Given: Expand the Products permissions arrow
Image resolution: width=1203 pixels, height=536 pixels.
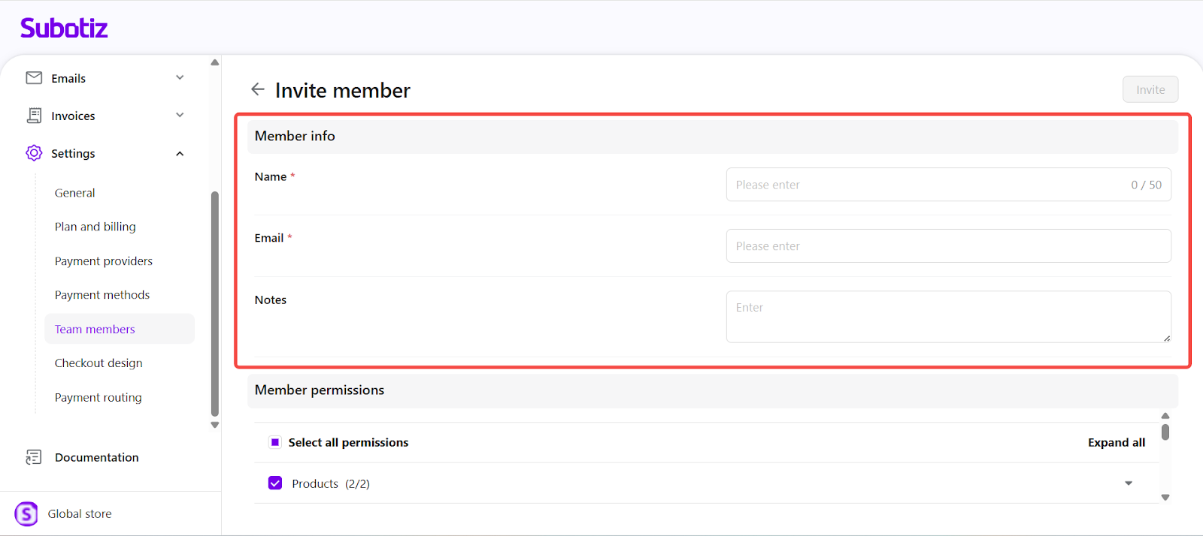Looking at the screenshot, I should coord(1129,483).
